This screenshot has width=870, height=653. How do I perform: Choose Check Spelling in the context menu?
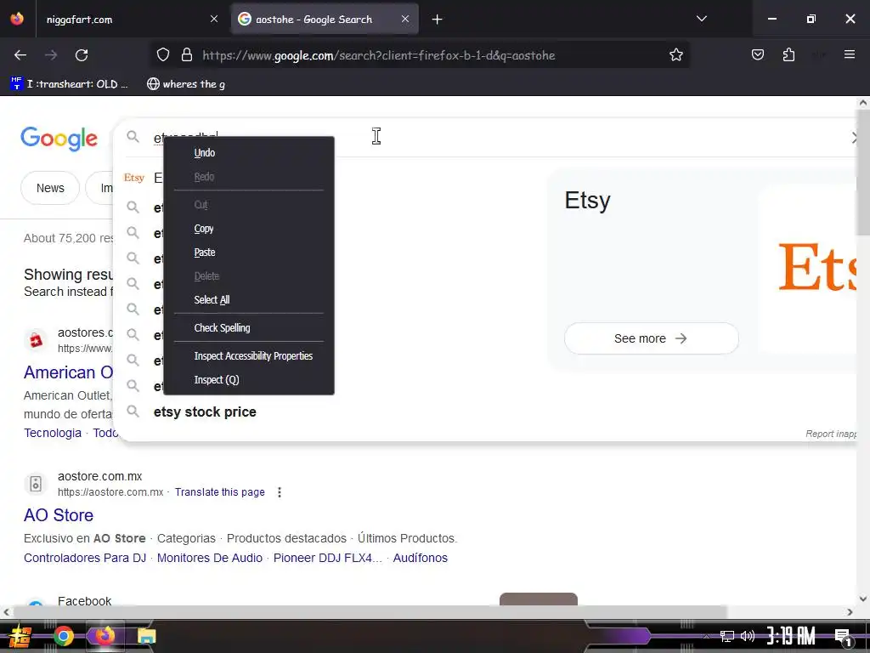(x=249, y=327)
